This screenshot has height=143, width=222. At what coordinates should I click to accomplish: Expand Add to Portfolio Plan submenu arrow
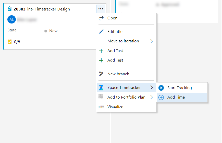(x=152, y=97)
